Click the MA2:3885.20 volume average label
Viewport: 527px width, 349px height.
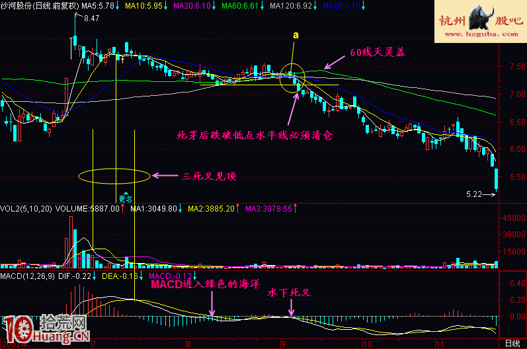click(x=211, y=209)
